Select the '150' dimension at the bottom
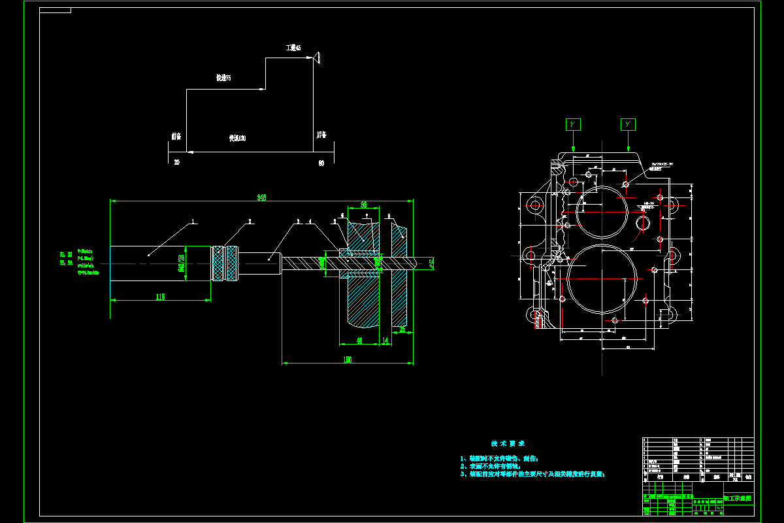 click(348, 359)
